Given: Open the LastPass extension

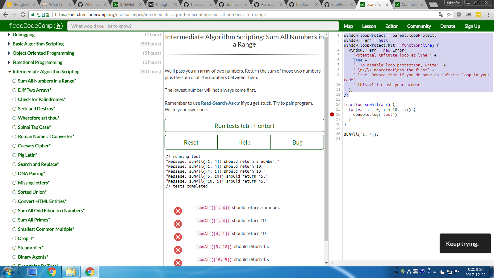Looking at the screenshot, I should [479, 14].
